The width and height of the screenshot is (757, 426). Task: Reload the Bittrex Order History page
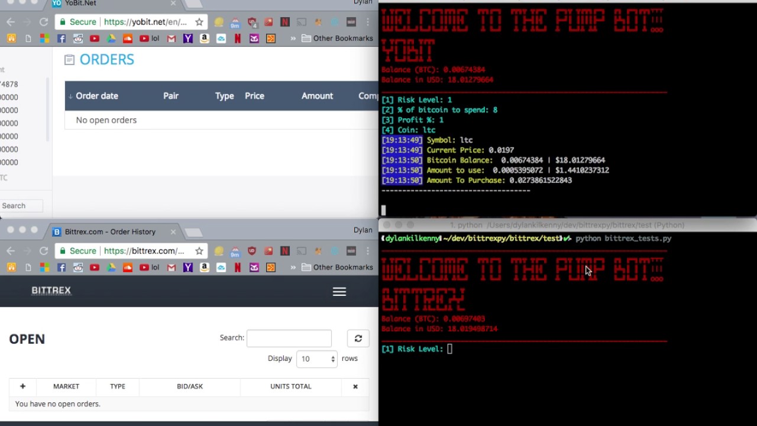click(43, 251)
